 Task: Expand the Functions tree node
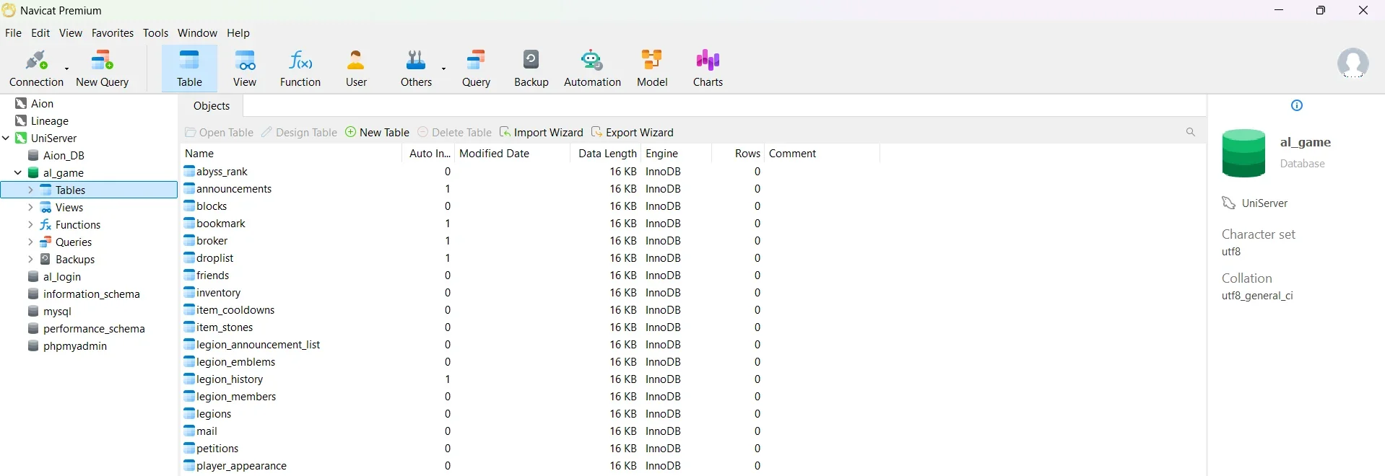click(30, 224)
